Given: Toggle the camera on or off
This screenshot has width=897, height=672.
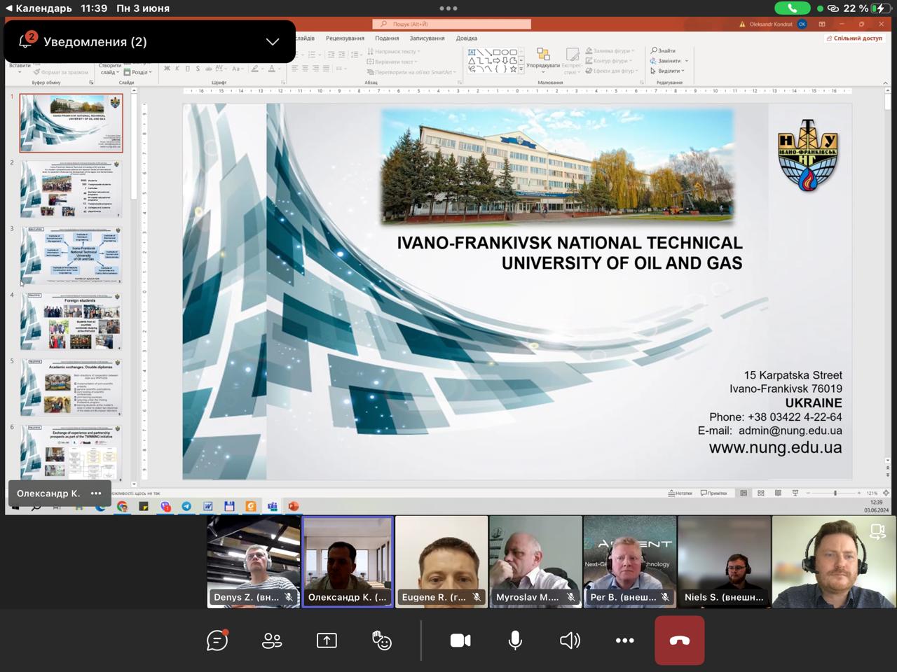Looking at the screenshot, I should (460, 640).
